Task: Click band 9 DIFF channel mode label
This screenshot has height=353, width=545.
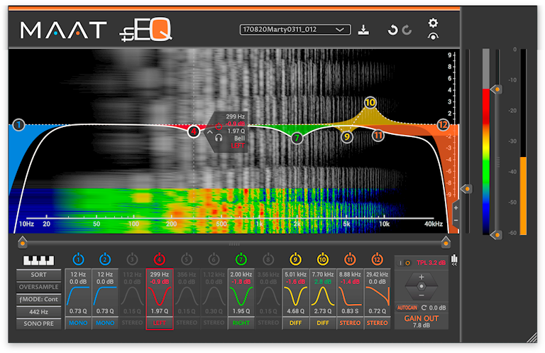Action: pyautogui.click(x=297, y=323)
